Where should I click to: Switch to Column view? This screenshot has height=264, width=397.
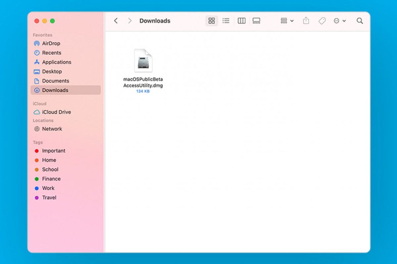point(241,20)
